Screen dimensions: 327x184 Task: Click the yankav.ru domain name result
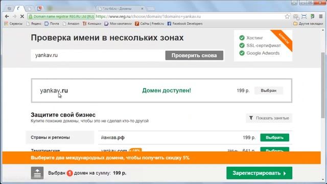coord(54,90)
